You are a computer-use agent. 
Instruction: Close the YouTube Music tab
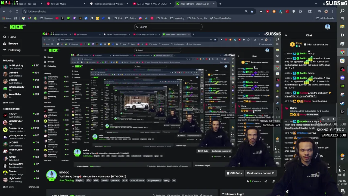point(84,4)
